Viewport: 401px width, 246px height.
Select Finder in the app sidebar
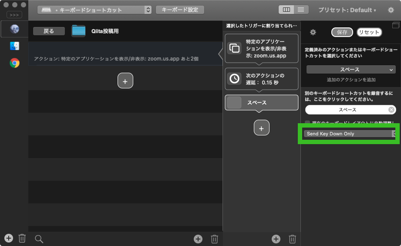click(x=14, y=46)
